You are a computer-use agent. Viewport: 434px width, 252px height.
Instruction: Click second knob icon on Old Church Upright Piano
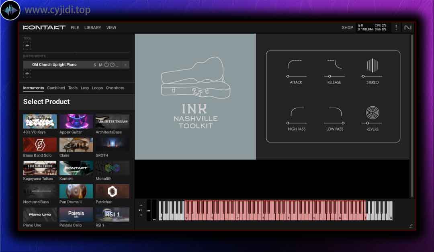tap(112, 65)
